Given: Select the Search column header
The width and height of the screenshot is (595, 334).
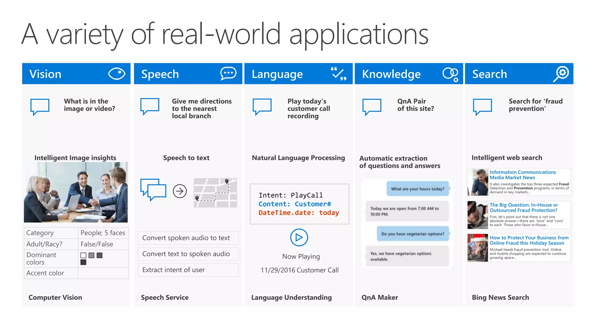Looking at the screenshot, I should click(519, 74).
